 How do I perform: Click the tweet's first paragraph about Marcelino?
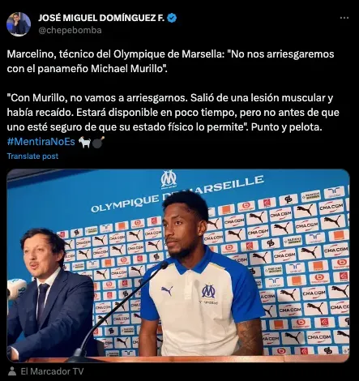pyautogui.click(x=170, y=62)
